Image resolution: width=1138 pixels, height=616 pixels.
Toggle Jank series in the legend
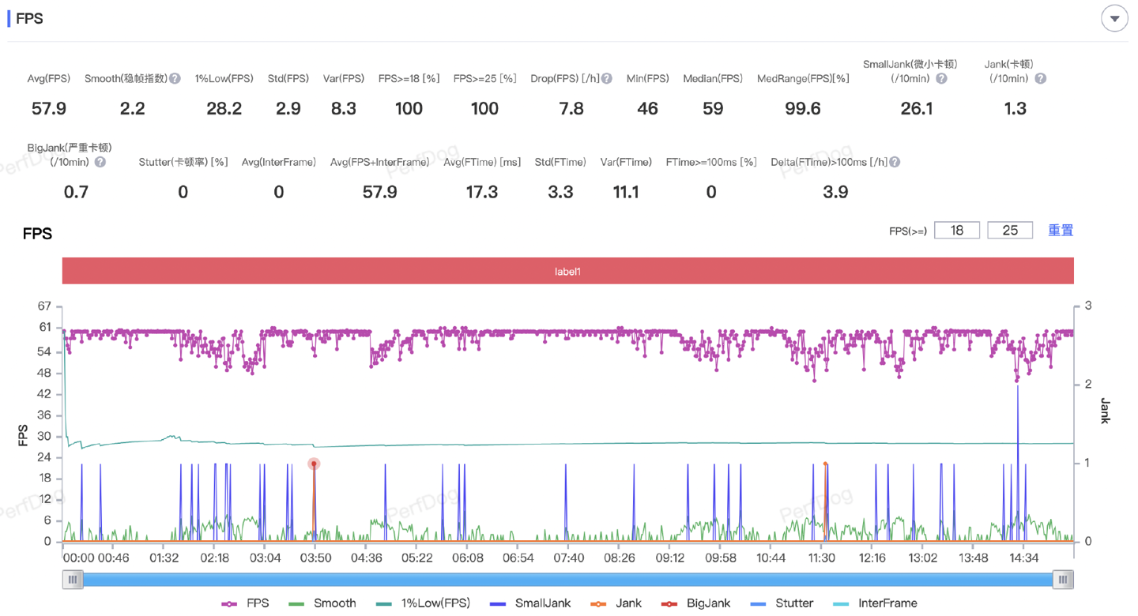point(616,603)
